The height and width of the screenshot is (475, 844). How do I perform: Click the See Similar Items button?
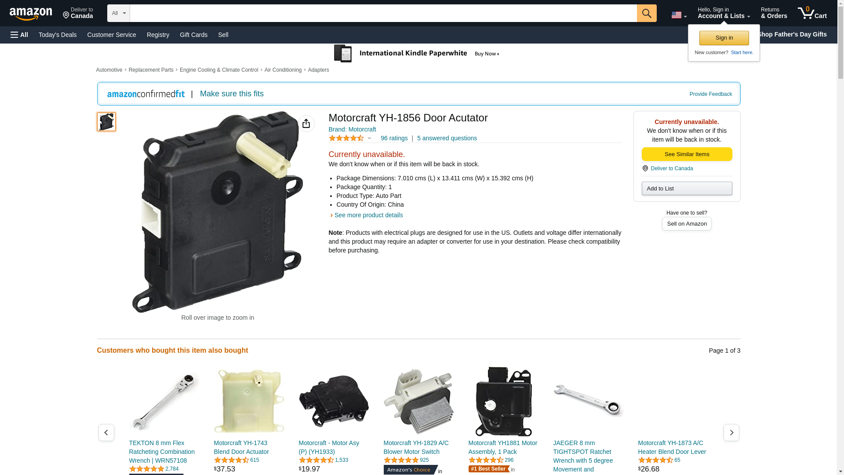pyautogui.click(x=687, y=154)
